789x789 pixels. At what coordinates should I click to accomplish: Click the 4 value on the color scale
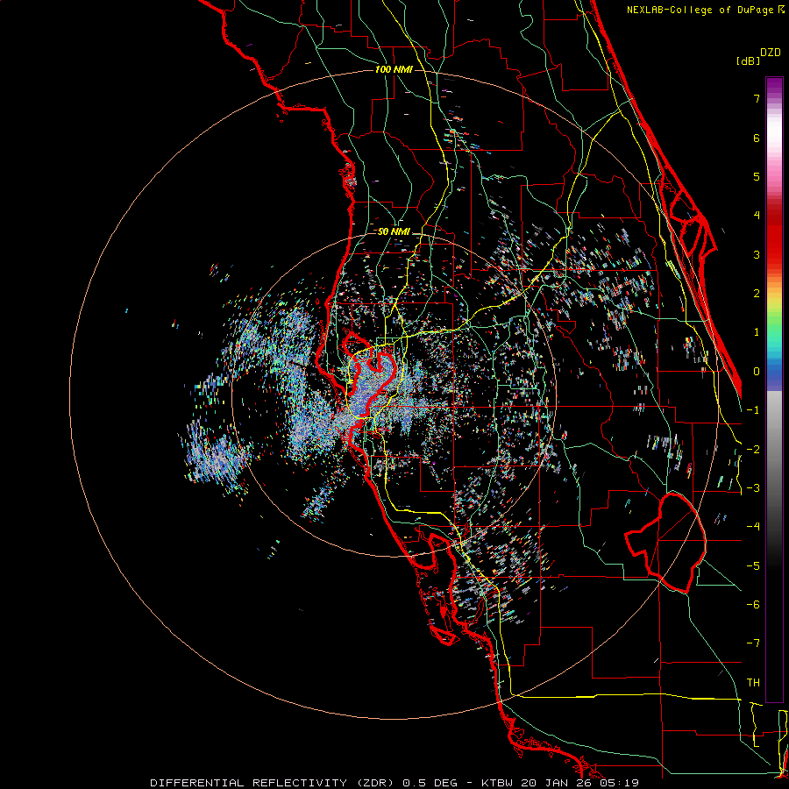tap(757, 216)
